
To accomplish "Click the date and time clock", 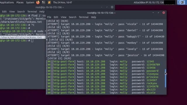I will 63,2.
